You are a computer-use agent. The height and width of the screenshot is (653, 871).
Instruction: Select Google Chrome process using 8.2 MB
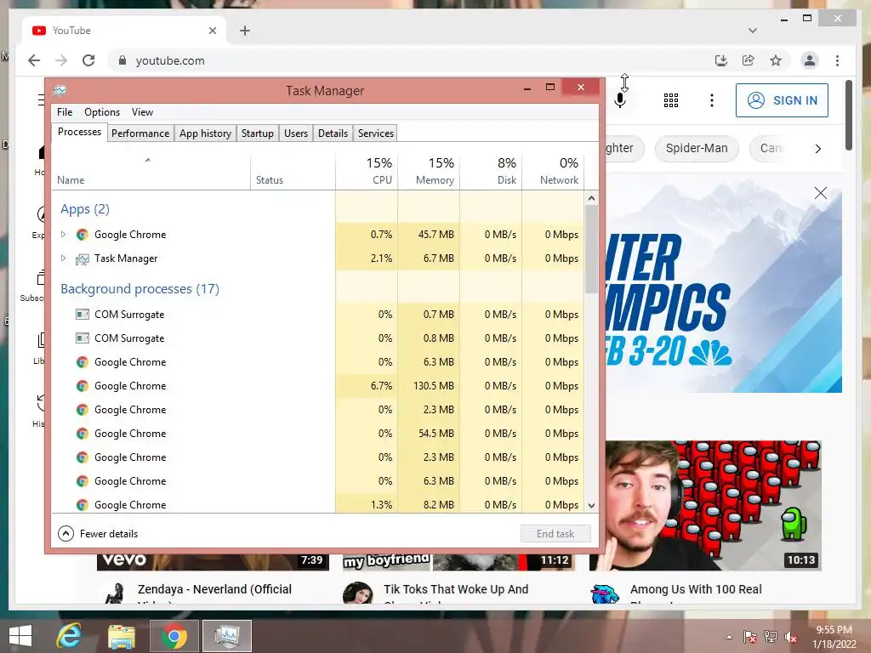(318, 504)
